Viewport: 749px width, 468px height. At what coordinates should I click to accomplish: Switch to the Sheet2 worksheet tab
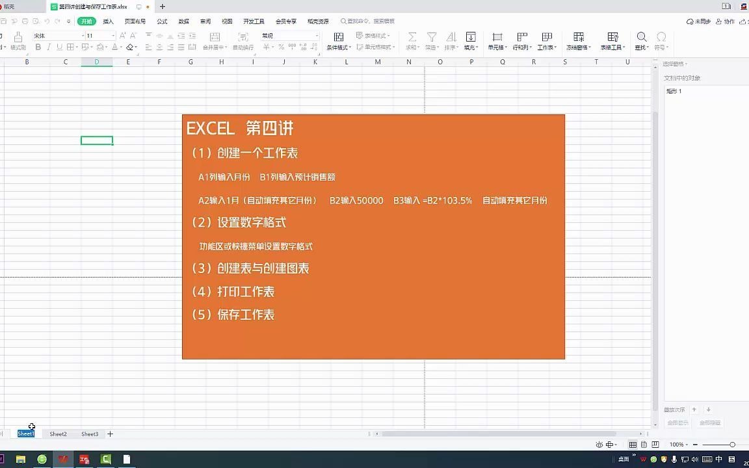pos(58,434)
